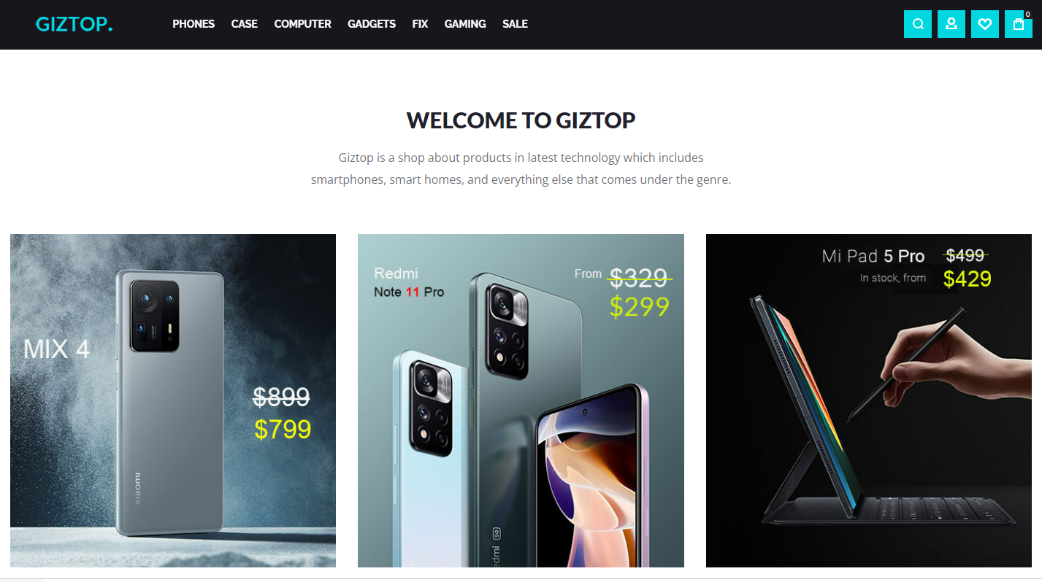
Task: Open the GADGETS category
Action: click(x=372, y=24)
